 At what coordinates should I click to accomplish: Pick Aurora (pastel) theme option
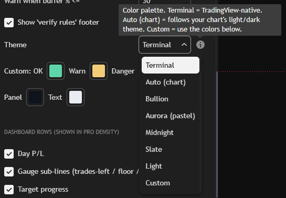(171, 116)
